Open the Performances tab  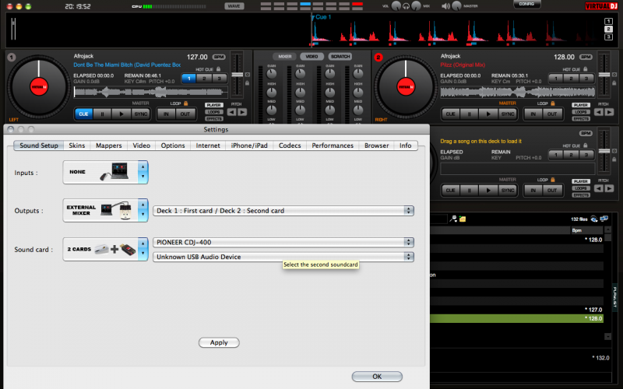333,145
